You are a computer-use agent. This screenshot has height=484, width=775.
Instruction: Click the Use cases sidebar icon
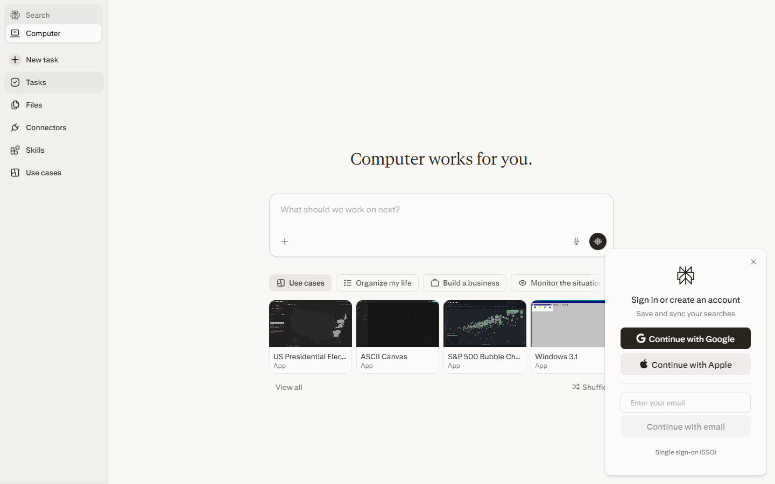[x=15, y=173]
